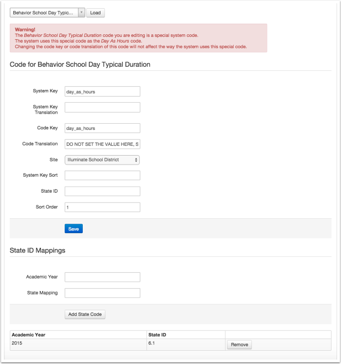Click the System Key Sort field
This screenshot has height=364, width=341.
tap(102, 176)
